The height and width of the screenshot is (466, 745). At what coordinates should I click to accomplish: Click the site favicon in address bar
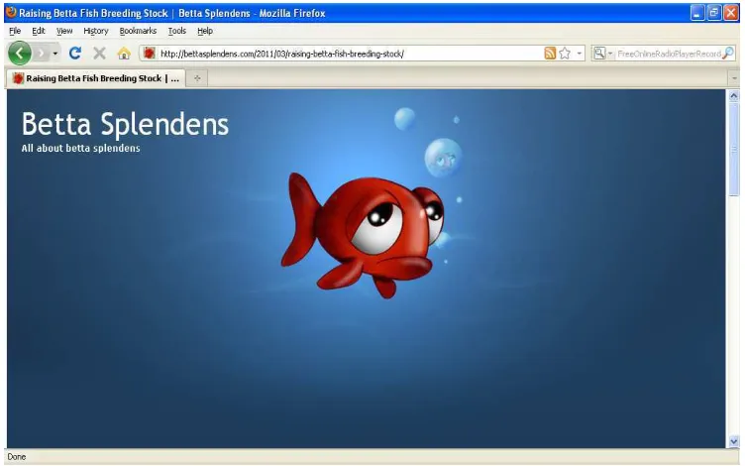[x=150, y=54]
